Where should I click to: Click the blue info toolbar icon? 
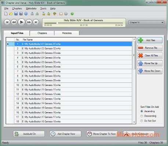click(x=26, y=14)
